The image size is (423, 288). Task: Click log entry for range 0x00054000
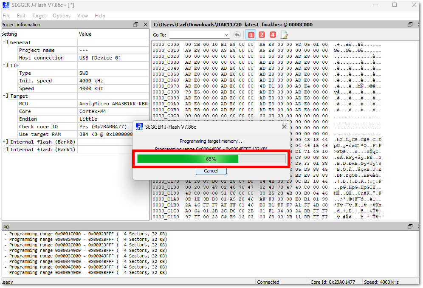[86, 272]
